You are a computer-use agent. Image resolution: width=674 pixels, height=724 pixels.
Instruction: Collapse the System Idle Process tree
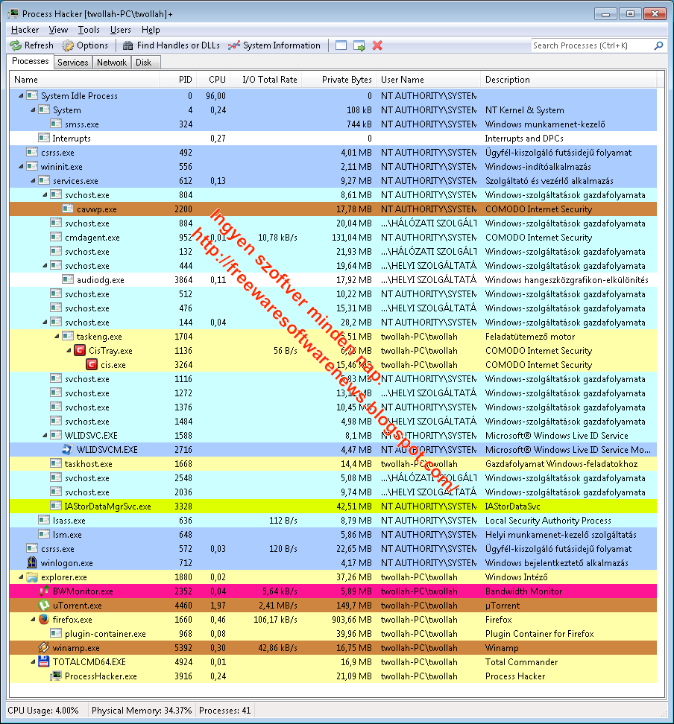[x=21, y=96]
